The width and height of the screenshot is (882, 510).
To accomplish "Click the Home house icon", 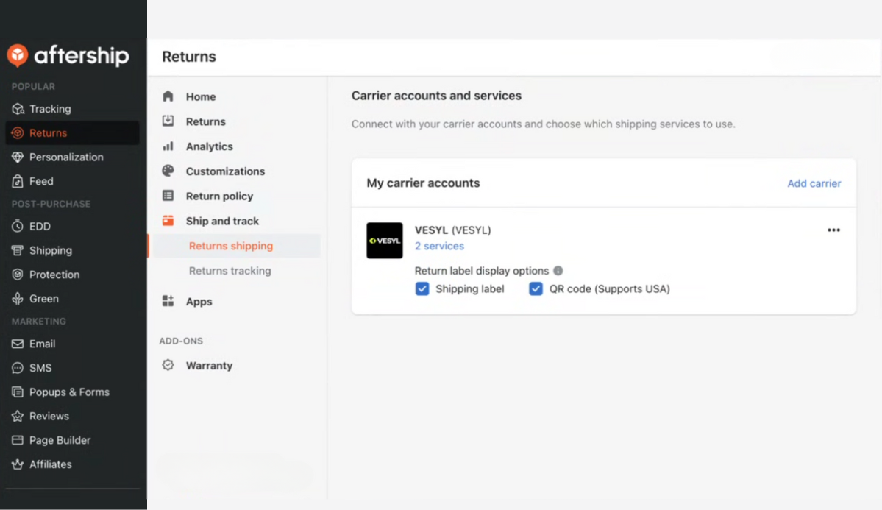I will pos(168,96).
